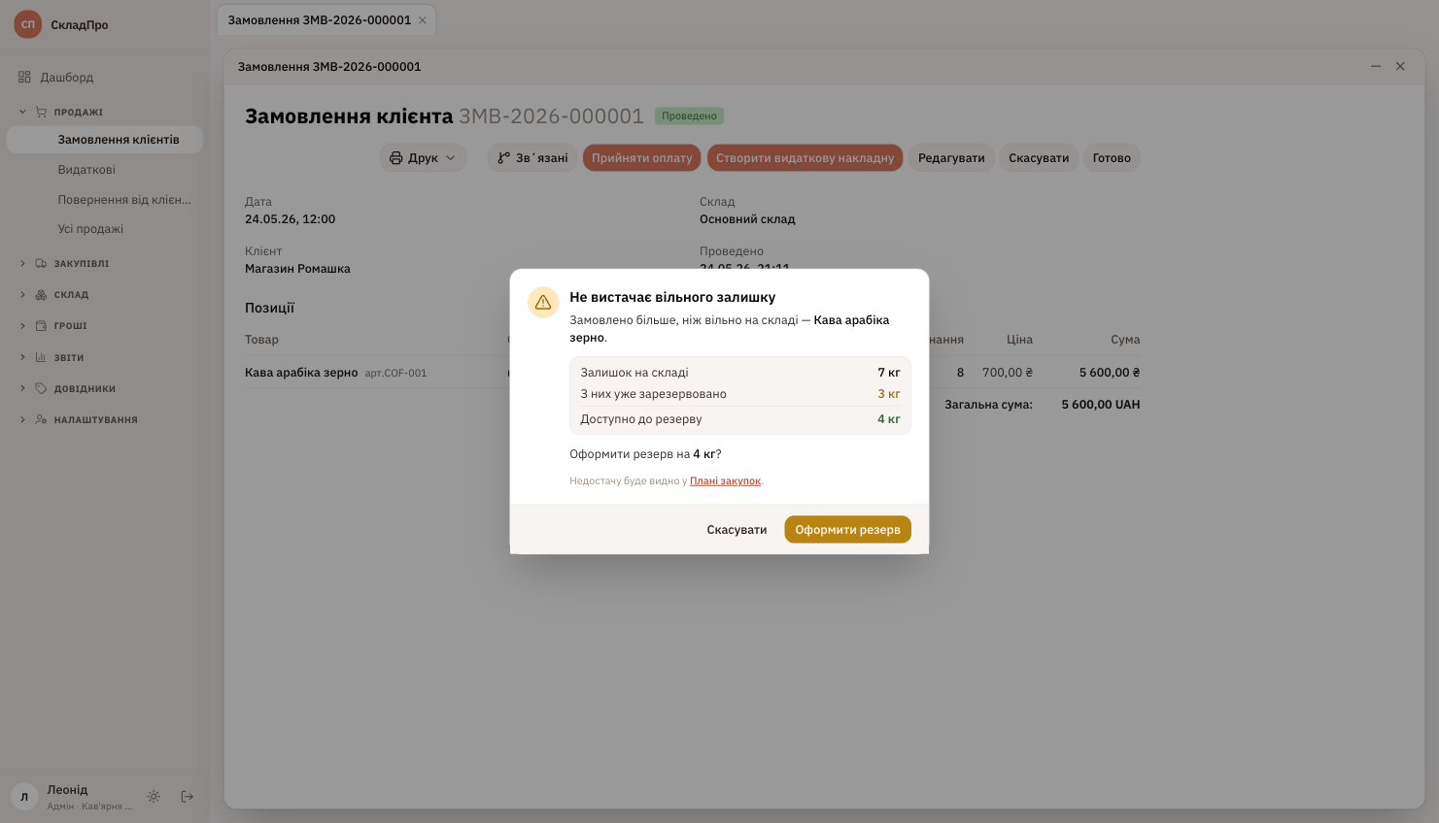
Task: Click user name Леонід
Action: 67,790
